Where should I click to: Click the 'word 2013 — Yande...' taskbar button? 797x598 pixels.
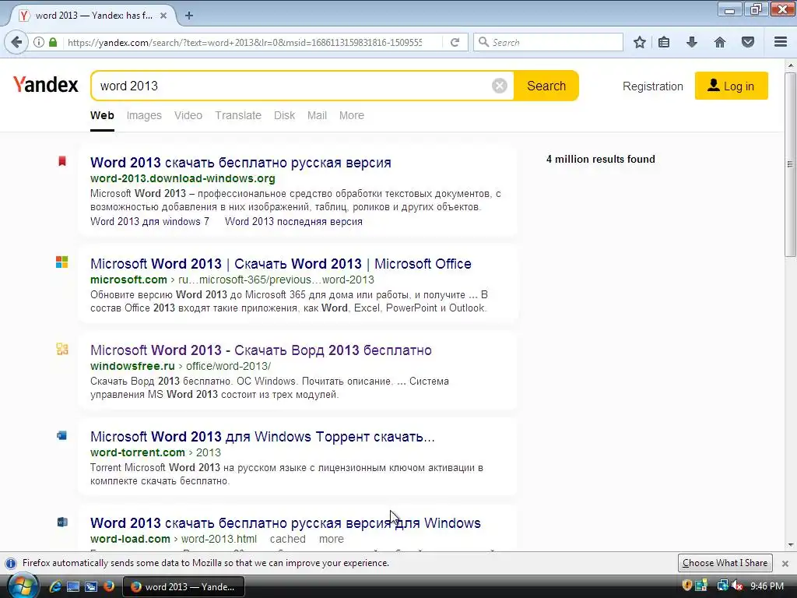184,587
